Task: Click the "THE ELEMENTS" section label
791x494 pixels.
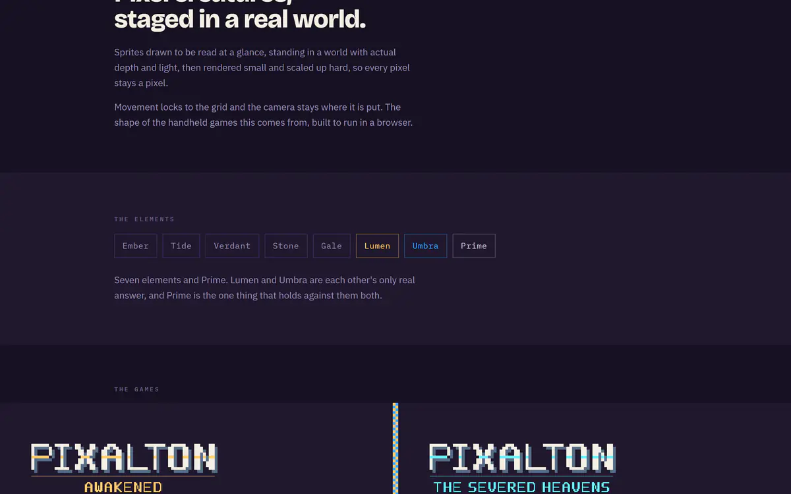Action: pos(144,219)
